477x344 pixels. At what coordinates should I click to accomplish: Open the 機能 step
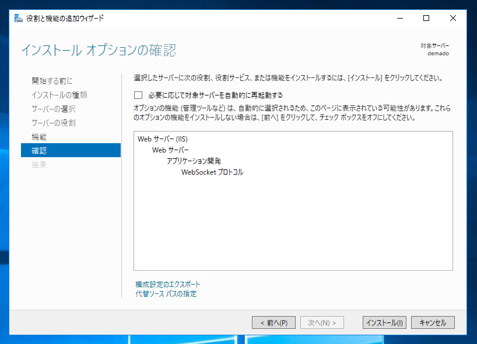(x=39, y=137)
